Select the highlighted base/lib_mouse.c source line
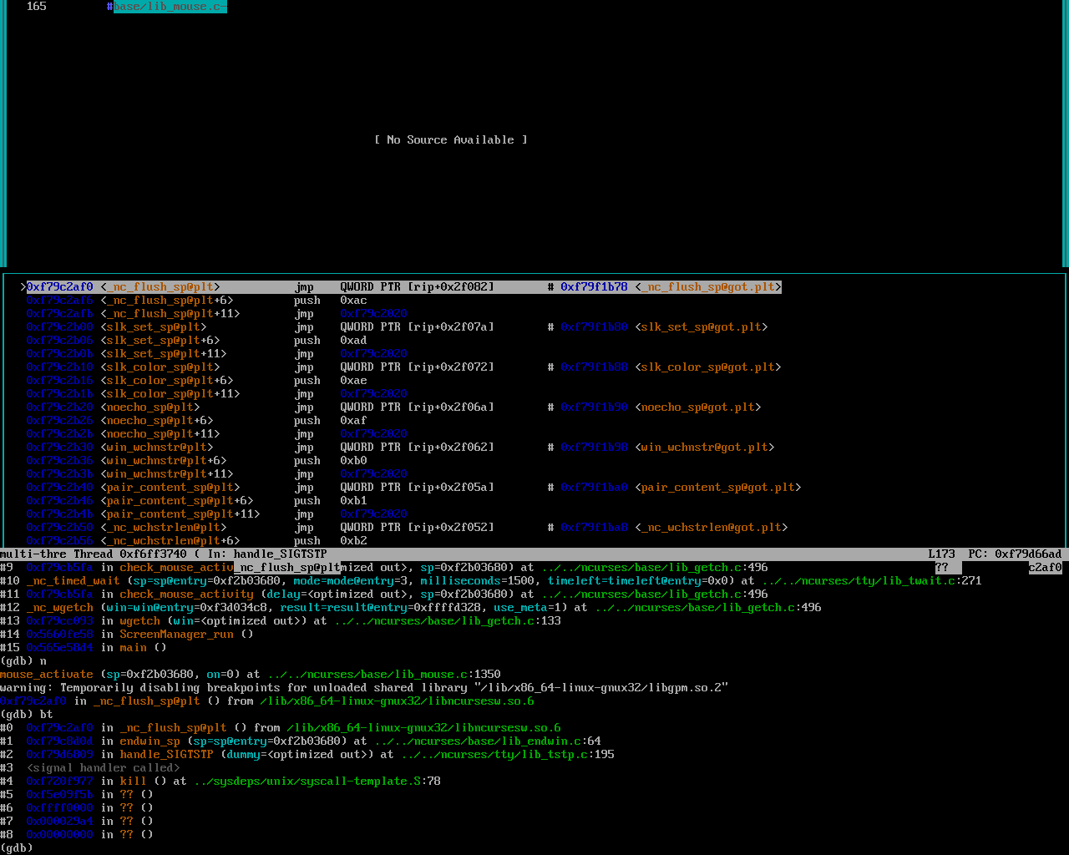The width and height of the screenshot is (1069, 855). point(170,7)
